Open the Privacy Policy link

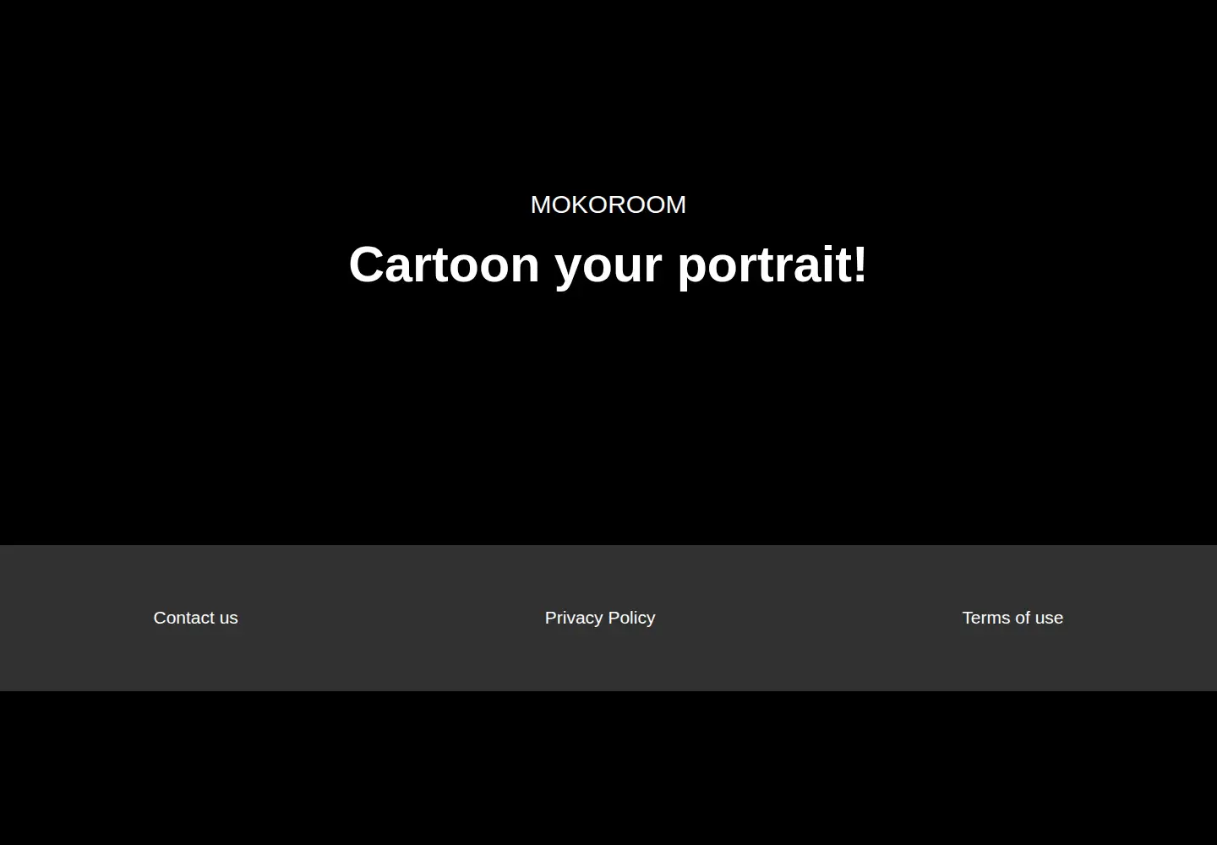click(x=600, y=618)
